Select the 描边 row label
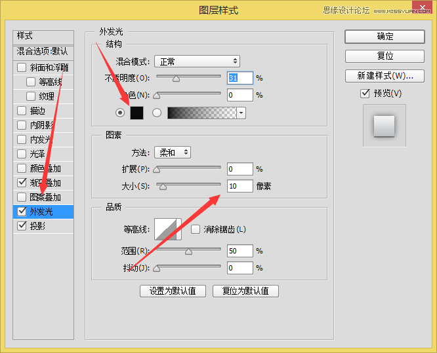The height and width of the screenshot is (353, 437). 37,111
